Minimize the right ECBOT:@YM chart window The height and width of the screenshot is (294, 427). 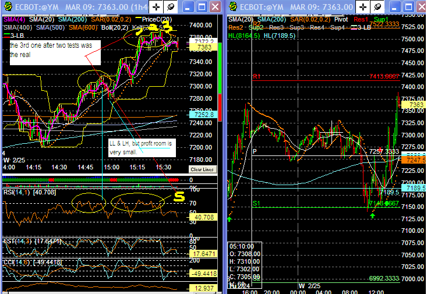pos(394,7)
